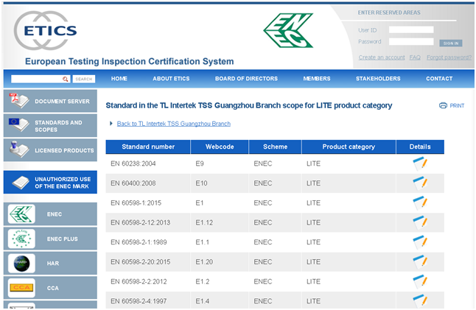Open BOARD OF DIRECTORS page
Screen dimensions: 476x310
coord(246,79)
